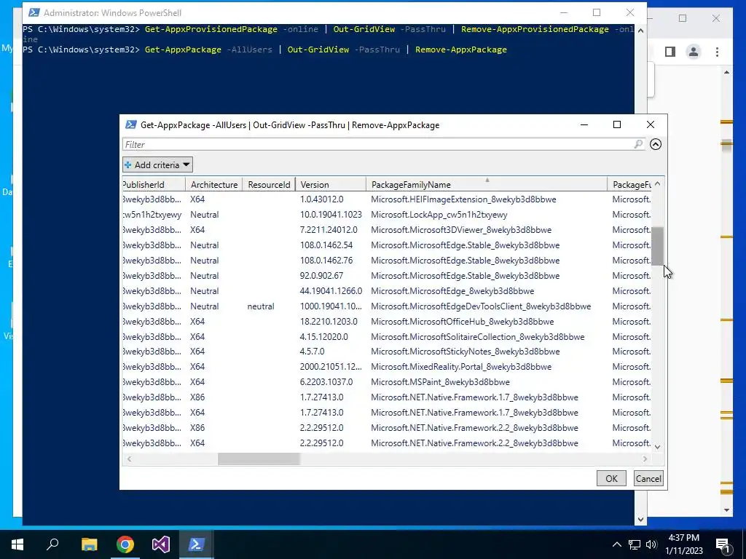Click Neutral architecture cell of LockApp row
746x559 pixels.
(x=205, y=215)
